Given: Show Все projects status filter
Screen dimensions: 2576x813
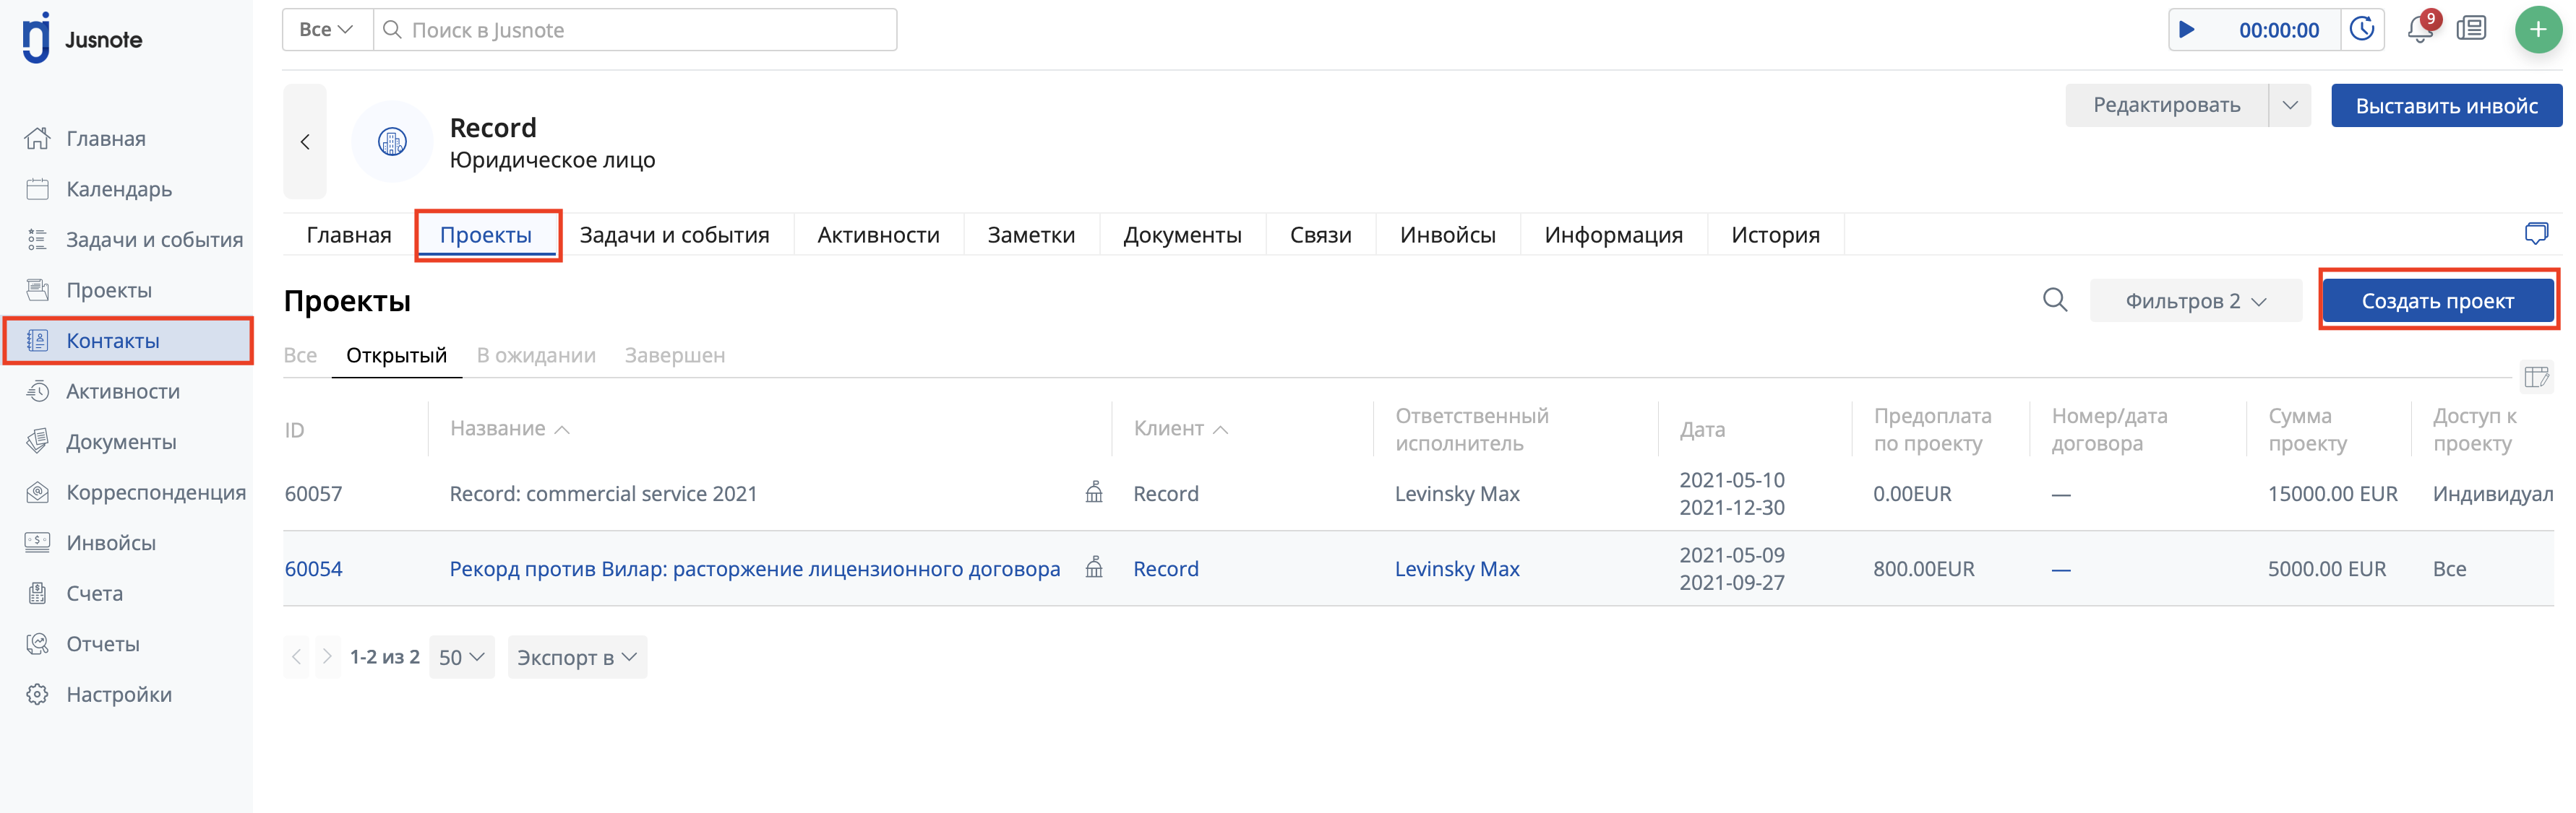Looking at the screenshot, I should click(300, 355).
